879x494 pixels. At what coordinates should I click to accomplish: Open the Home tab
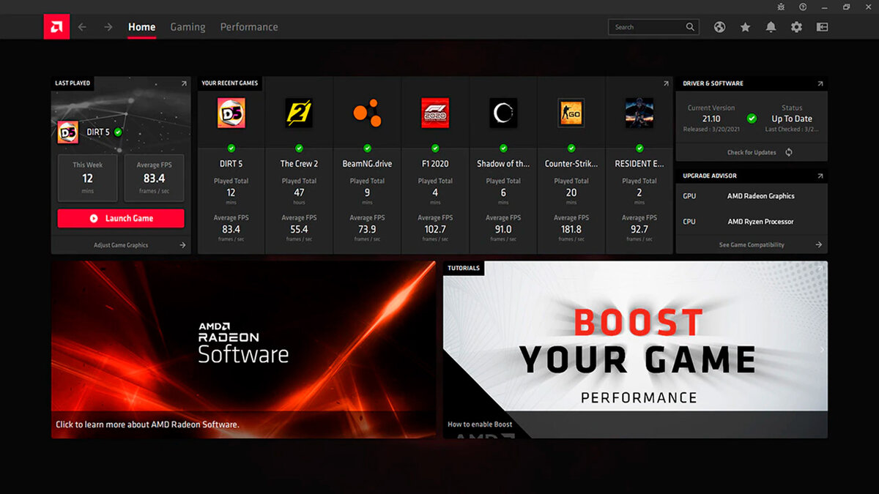click(141, 27)
